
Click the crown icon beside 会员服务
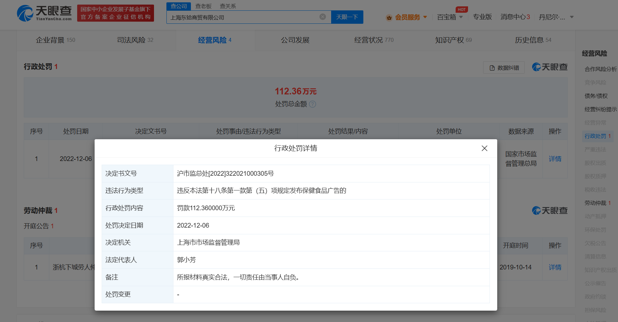[x=389, y=17]
